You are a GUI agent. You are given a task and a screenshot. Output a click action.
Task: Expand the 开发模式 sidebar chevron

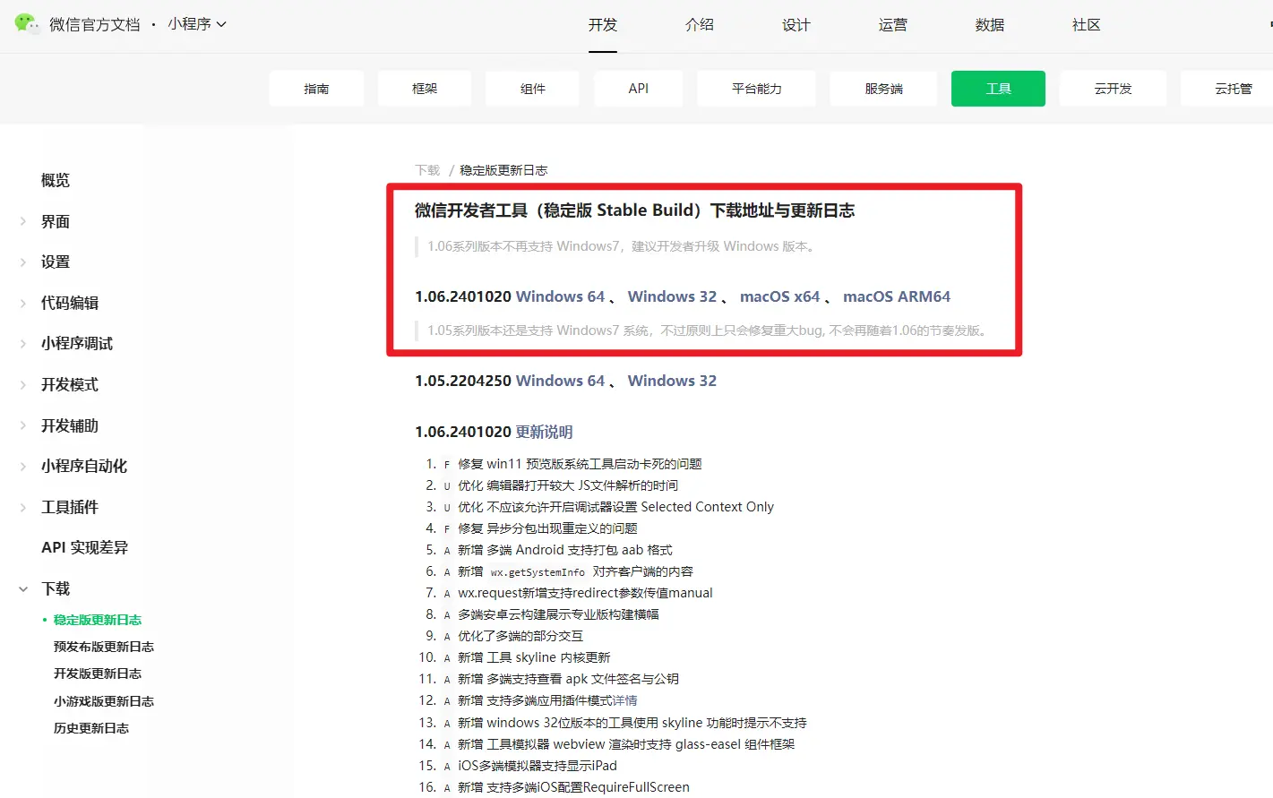point(23,384)
